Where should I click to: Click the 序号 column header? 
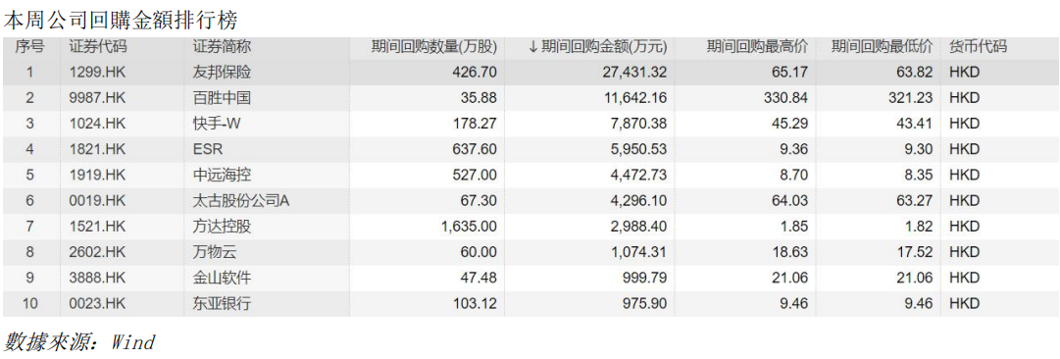[29, 47]
